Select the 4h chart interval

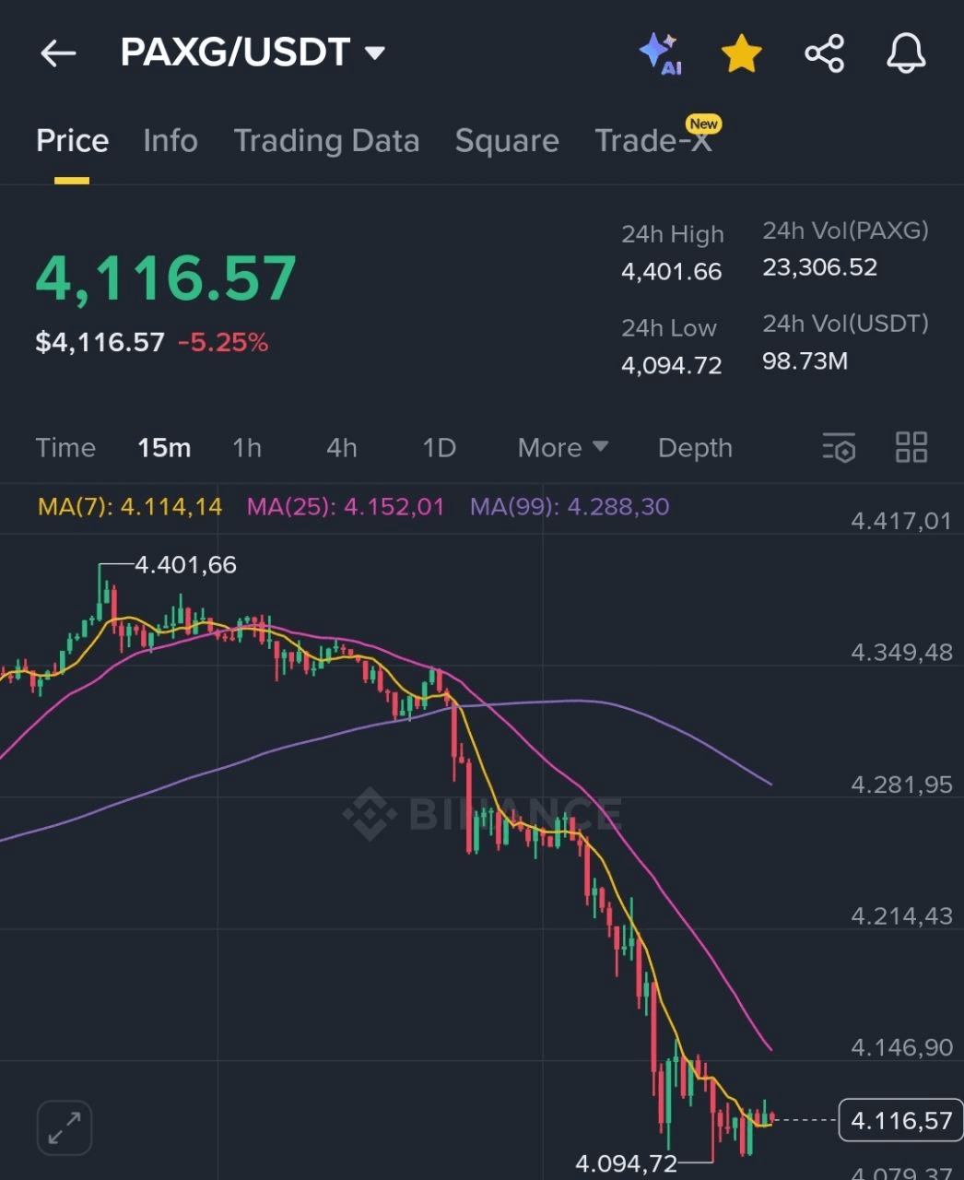point(342,448)
